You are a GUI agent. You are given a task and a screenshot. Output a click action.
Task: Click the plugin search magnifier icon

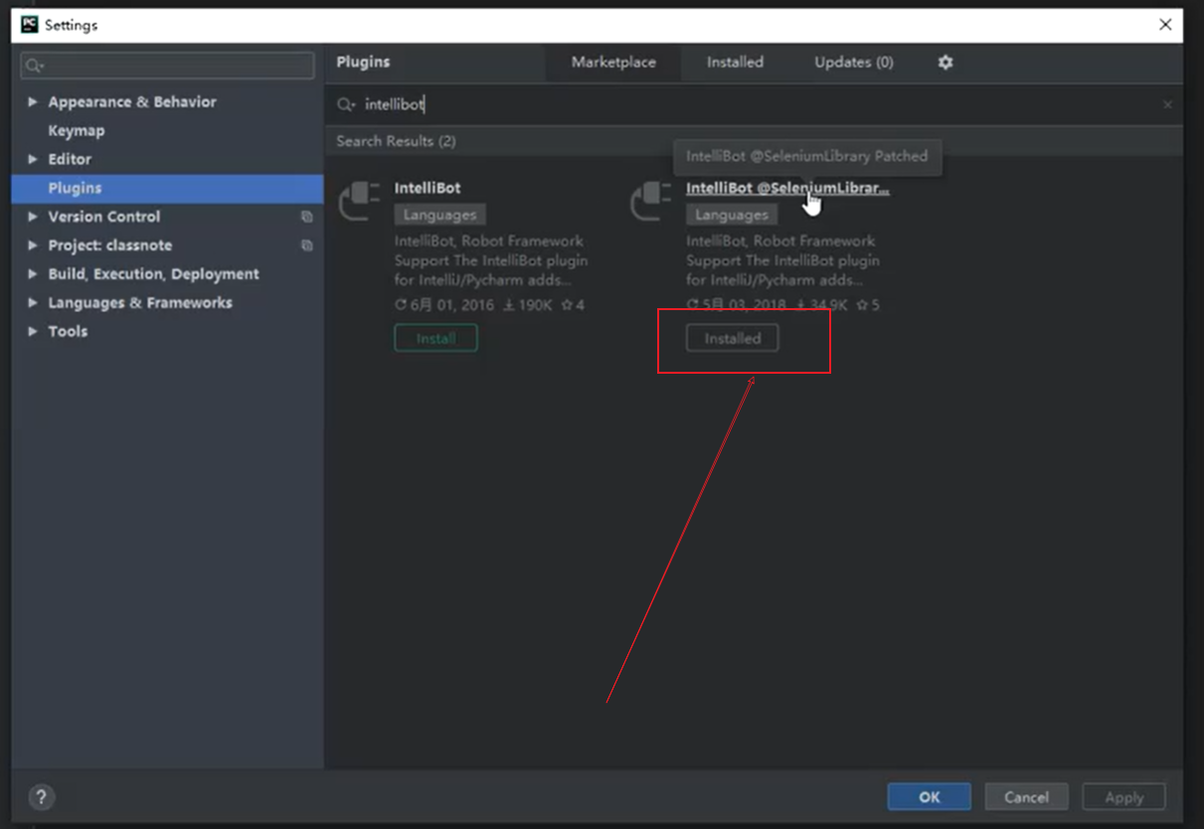click(345, 104)
